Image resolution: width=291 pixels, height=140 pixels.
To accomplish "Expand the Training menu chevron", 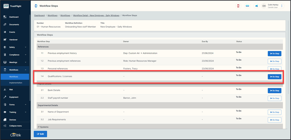I will (x=26, y=112).
